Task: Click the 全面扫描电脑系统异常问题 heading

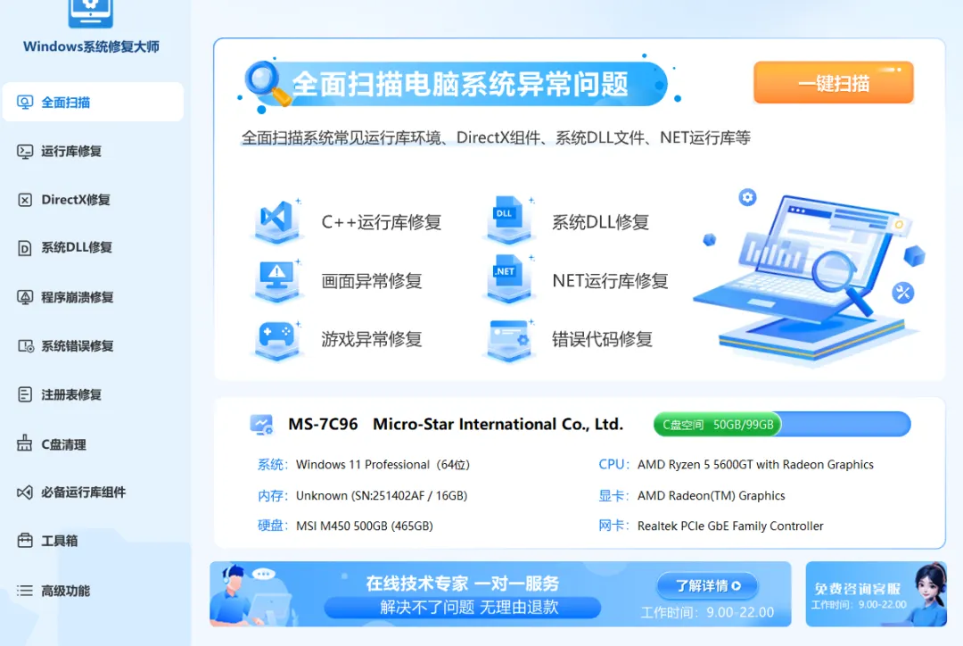Action: click(x=461, y=84)
